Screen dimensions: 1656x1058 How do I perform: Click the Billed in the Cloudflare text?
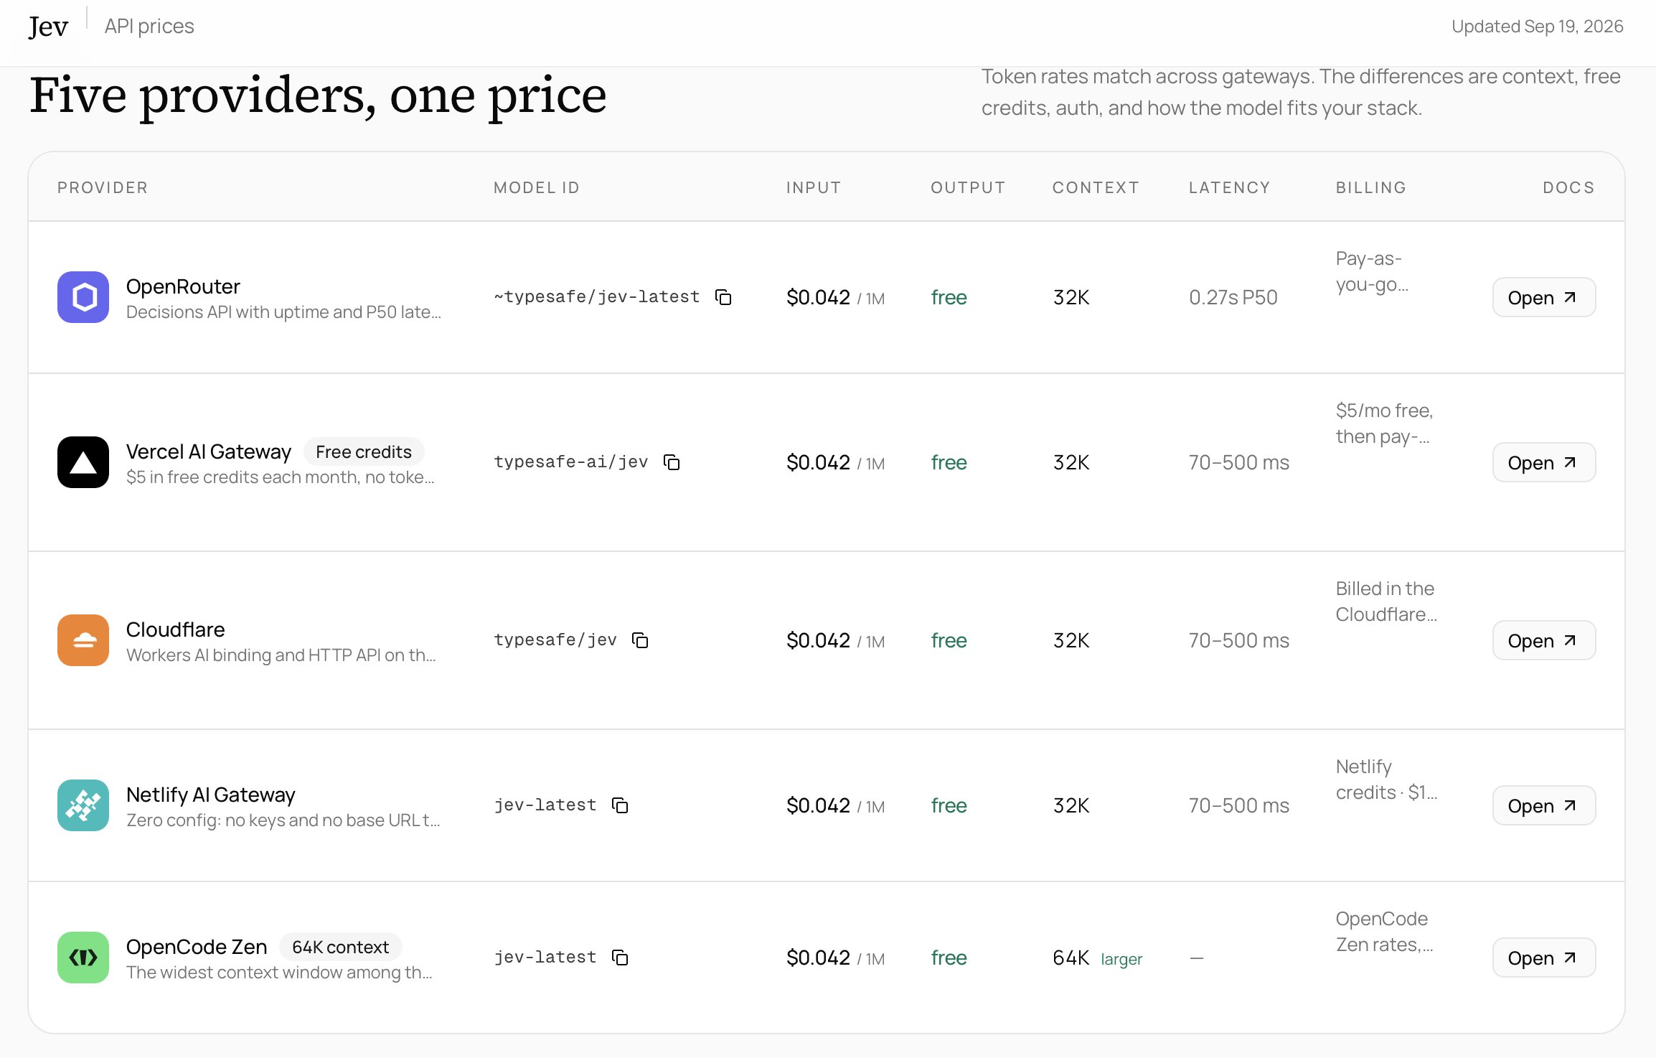(x=1386, y=601)
